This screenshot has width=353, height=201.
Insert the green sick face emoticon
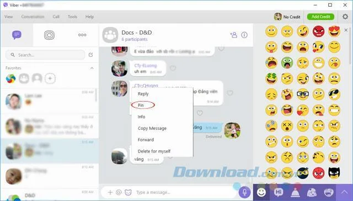click(287, 62)
